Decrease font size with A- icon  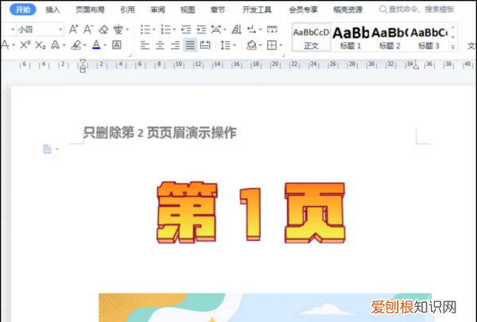pyautogui.click(x=88, y=29)
